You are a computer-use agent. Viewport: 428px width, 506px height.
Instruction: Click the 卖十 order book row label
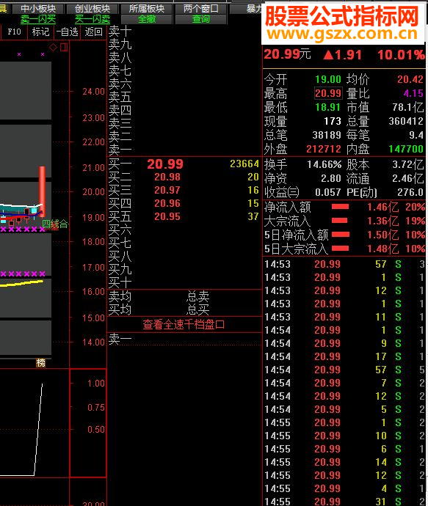pos(120,32)
